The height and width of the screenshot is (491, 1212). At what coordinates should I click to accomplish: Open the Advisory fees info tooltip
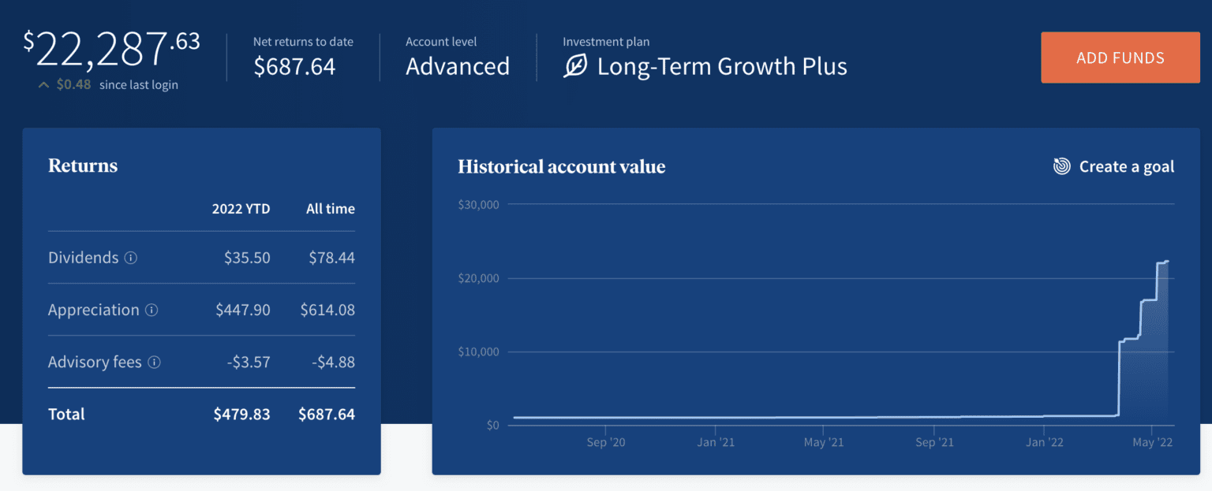[x=155, y=362]
